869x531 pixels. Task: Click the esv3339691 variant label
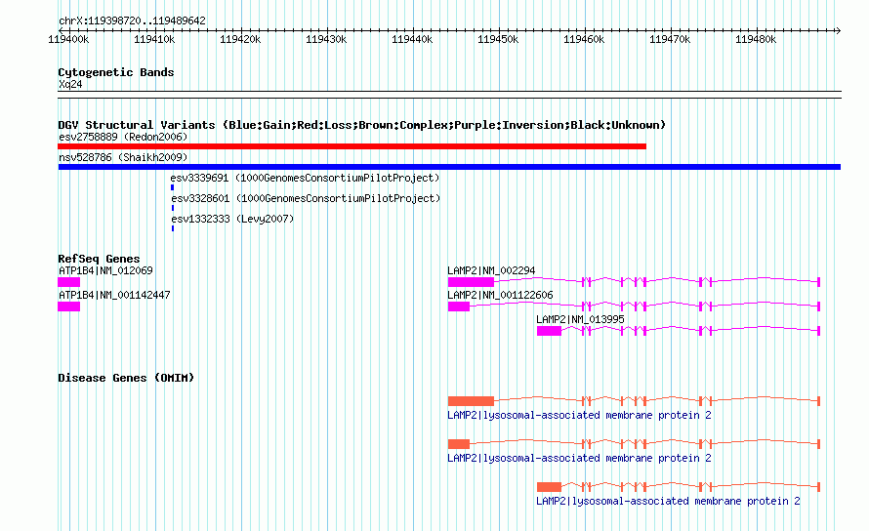(305, 178)
